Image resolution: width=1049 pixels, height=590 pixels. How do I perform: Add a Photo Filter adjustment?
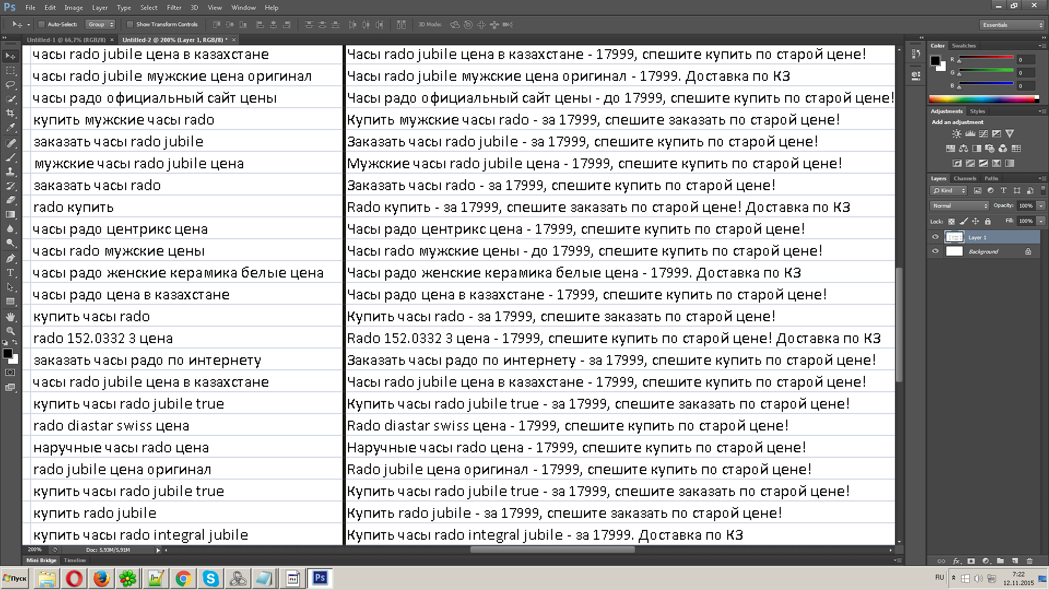(x=989, y=149)
